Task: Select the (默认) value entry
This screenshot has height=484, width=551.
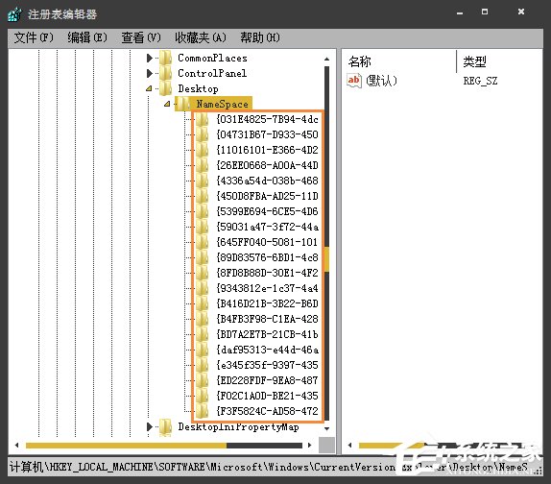Action: (381, 81)
